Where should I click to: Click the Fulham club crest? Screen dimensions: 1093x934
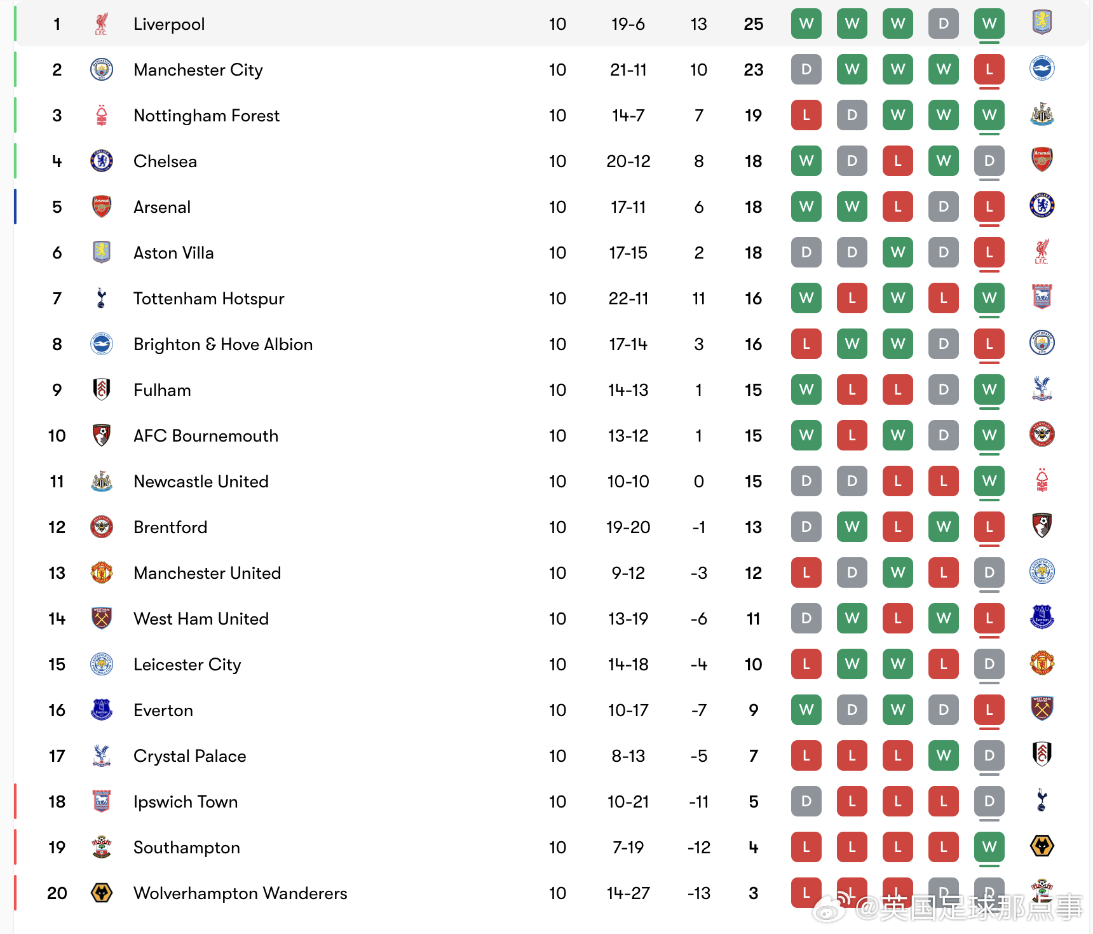[x=102, y=389]
